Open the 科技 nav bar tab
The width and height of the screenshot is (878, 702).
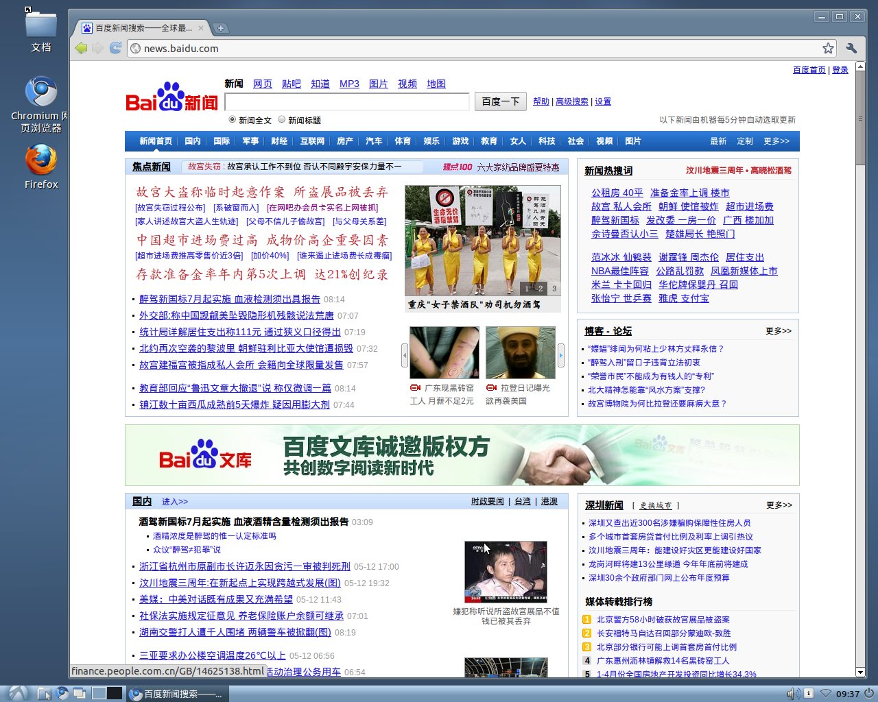pos(547,141)
